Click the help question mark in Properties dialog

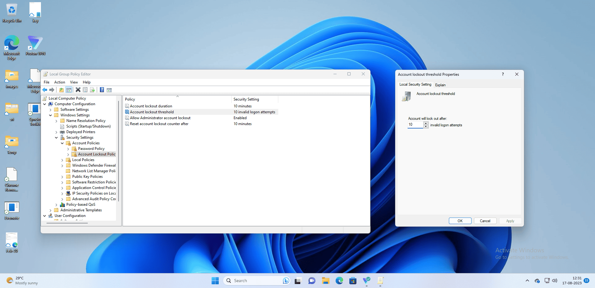503,74
